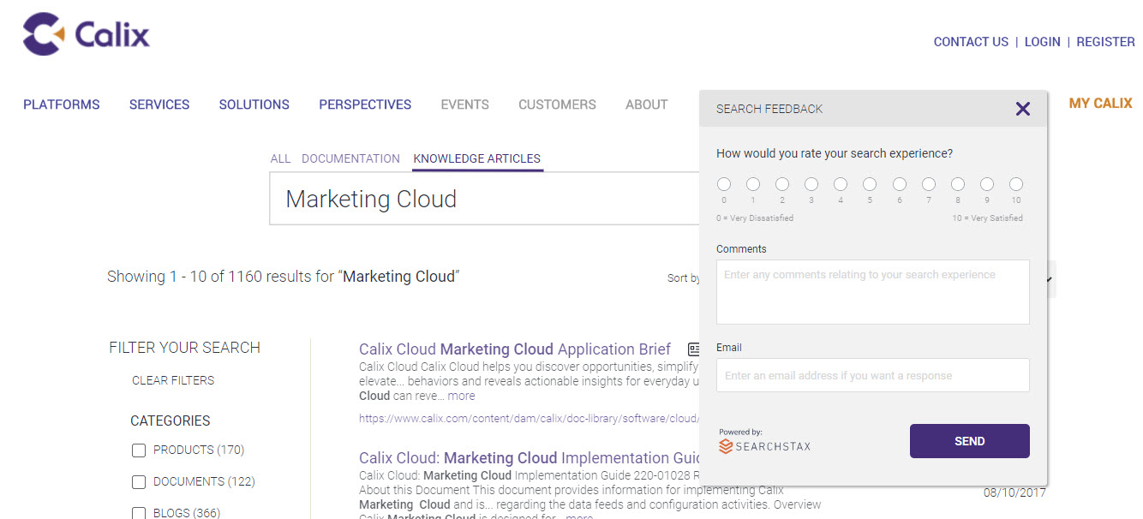The image size is (1143, 519).
Task: Click the Email address field
Action: click(x=872, y=375)
